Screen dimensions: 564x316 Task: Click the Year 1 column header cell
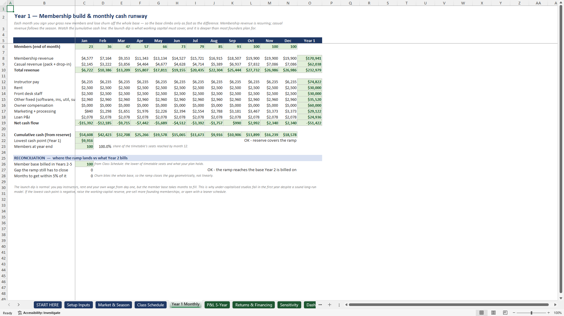[309, 41]
